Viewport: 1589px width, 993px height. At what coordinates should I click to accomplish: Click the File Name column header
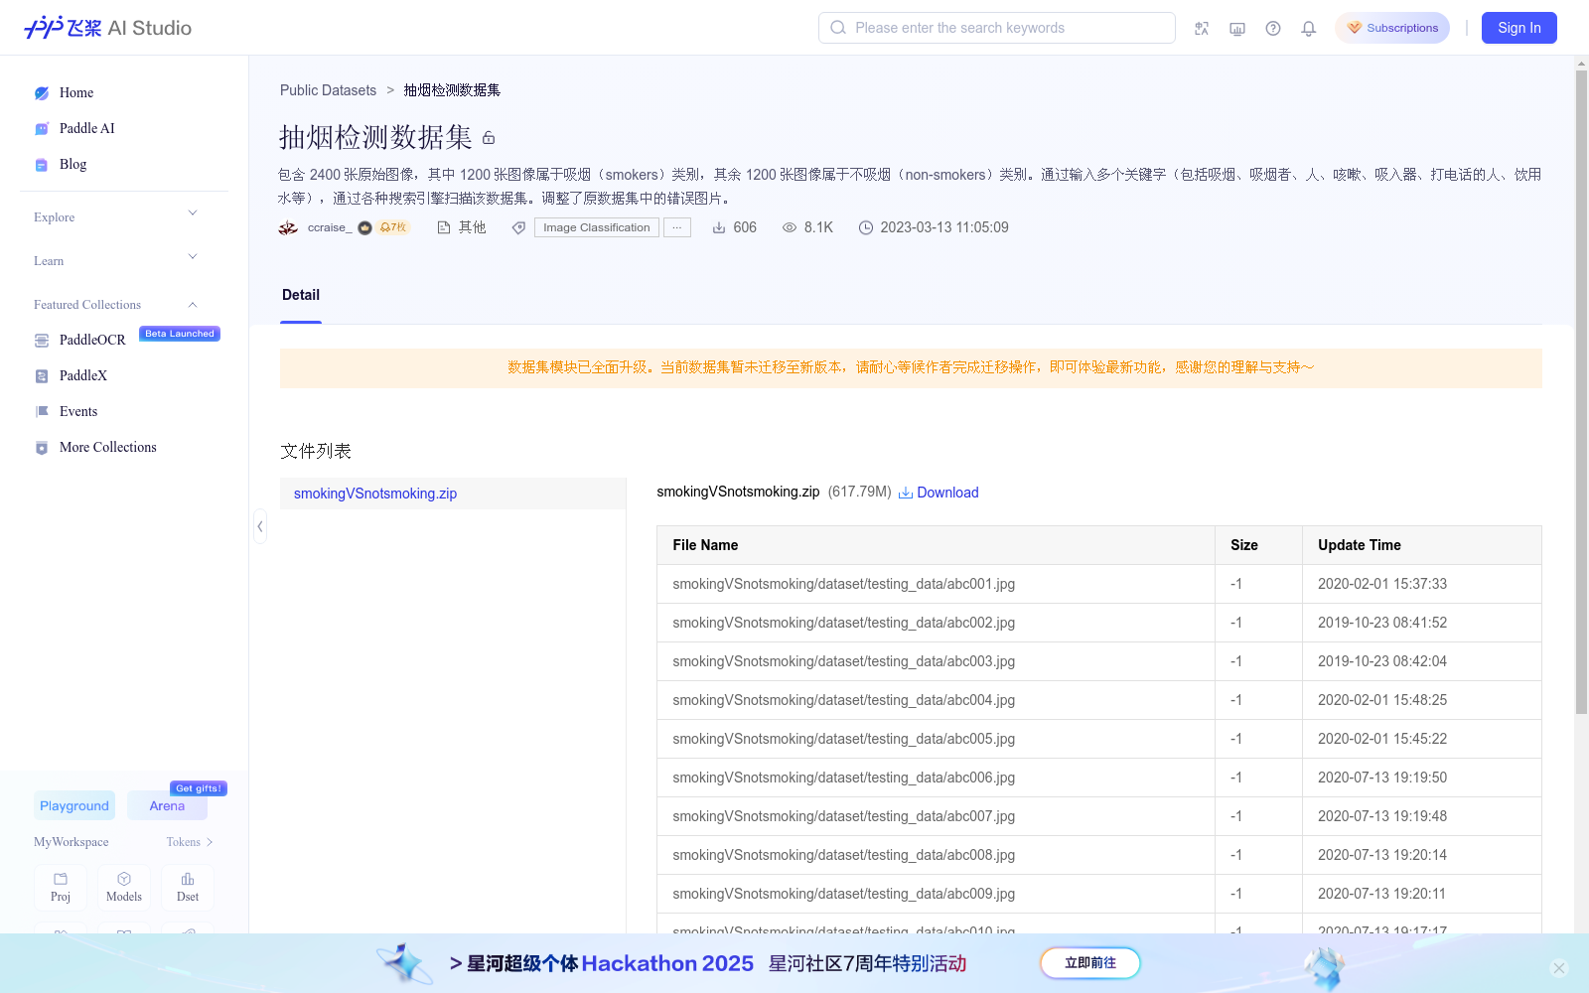936,545
